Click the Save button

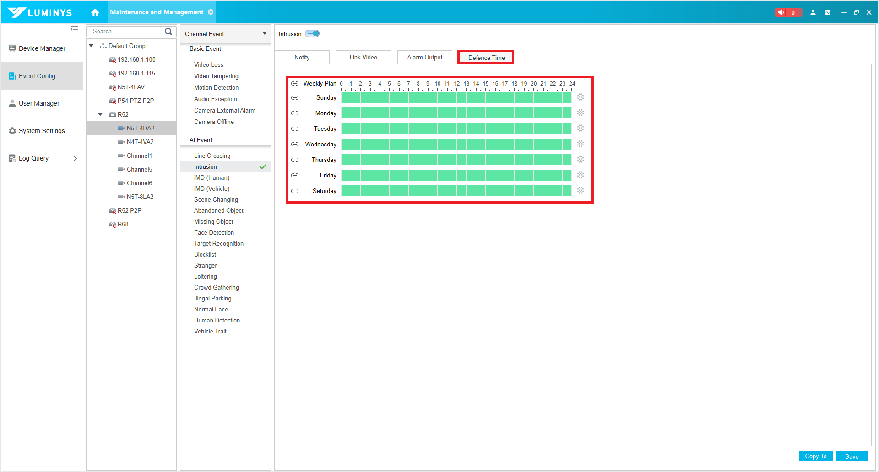851,456
